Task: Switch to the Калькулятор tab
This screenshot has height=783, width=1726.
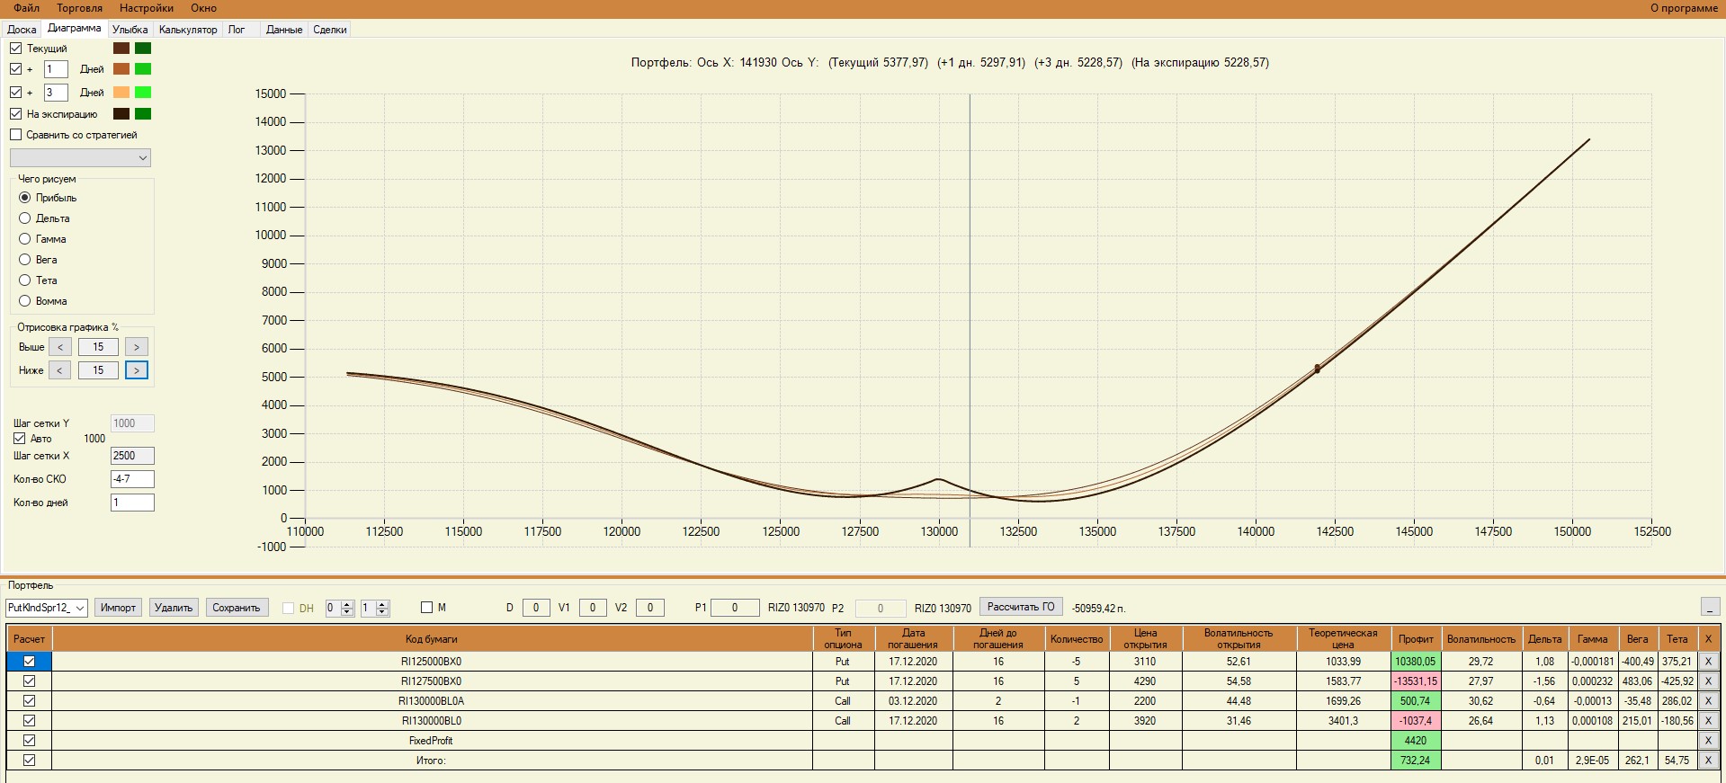Action: click(188, 30)
